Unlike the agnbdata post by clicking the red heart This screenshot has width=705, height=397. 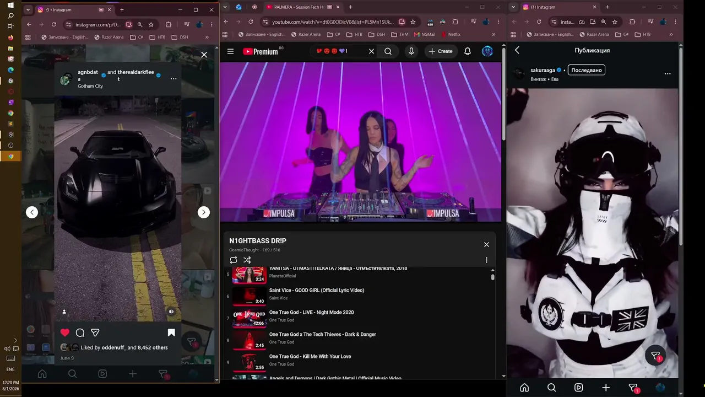pyautogui.click(x=65, y=332)
